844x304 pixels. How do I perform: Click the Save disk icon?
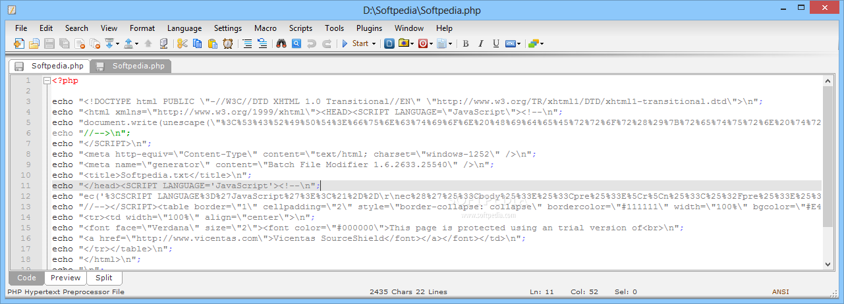[x=49, y=43]
